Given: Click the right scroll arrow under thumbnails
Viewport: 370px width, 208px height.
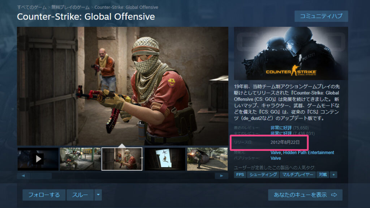Looking at the screenshot, I should [221, 175].
